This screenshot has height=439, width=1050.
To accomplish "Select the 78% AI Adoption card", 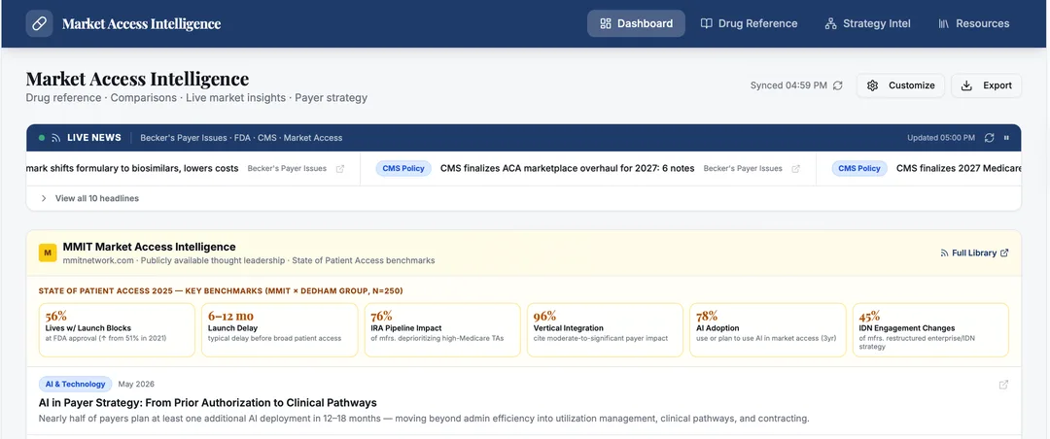I will [x=767, y=330].
